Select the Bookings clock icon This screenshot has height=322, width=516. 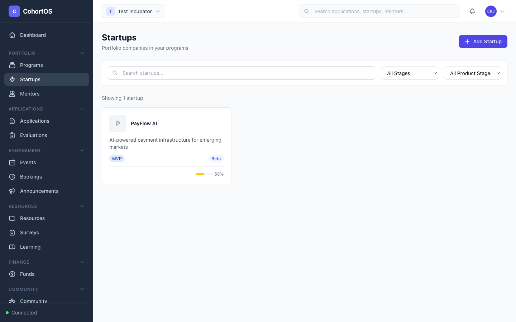pos(12,177)
